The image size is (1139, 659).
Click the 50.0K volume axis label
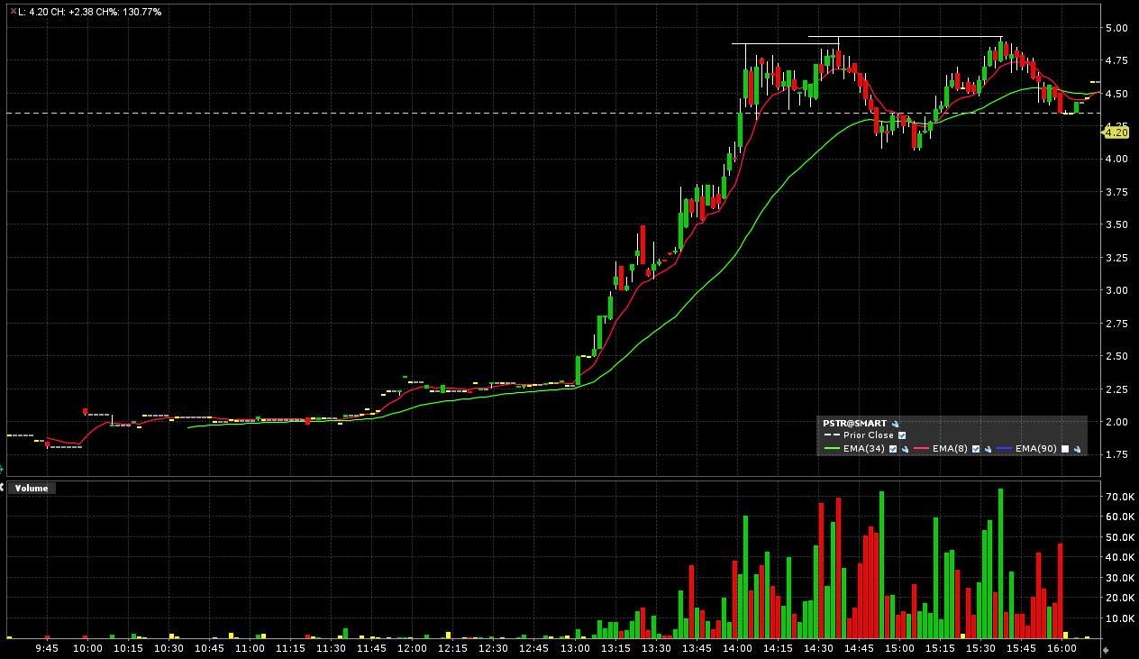tap(1119, 537)
